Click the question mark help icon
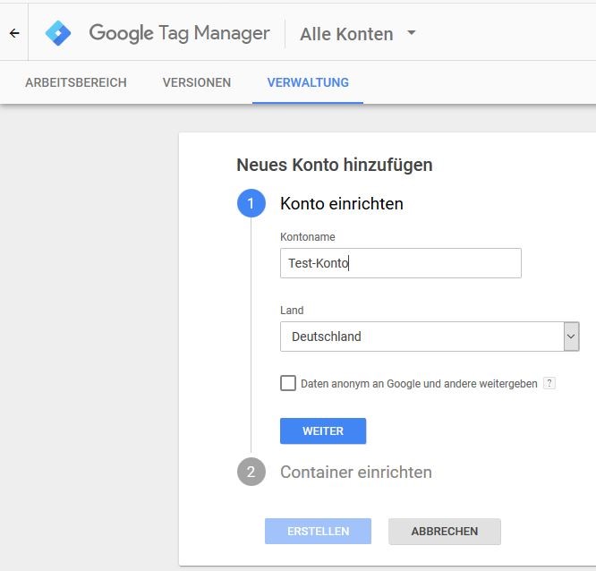Screen dimensions: 596x571 point(549,383)
